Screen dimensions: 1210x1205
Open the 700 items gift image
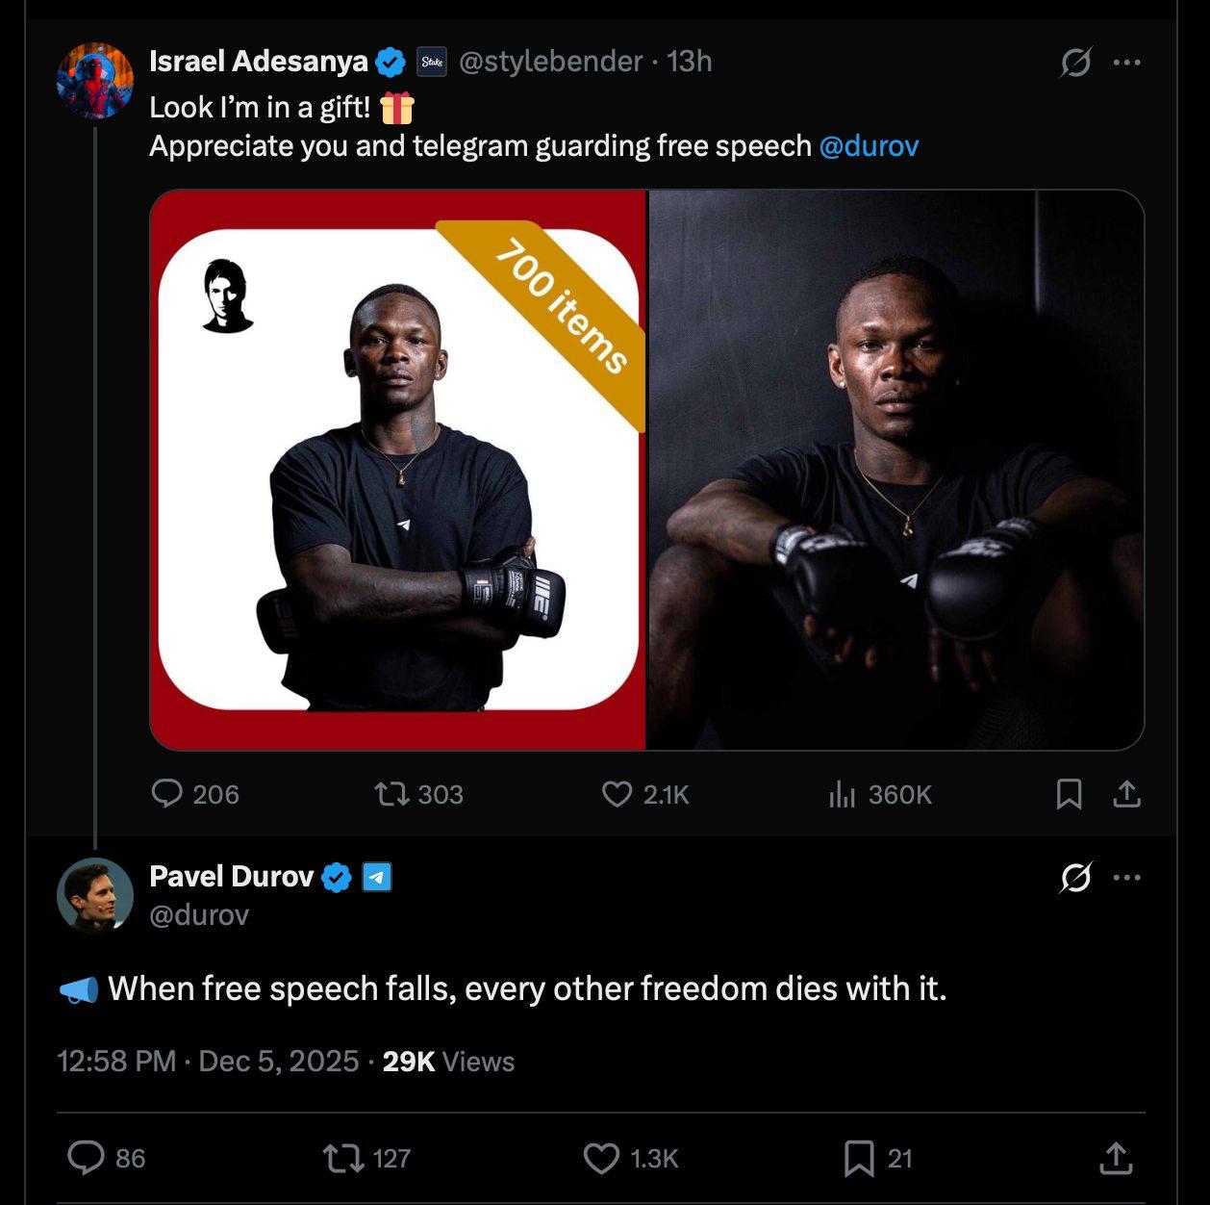398,470
